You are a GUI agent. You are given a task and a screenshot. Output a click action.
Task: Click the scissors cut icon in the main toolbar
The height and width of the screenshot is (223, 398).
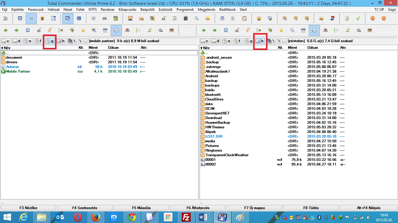click(321, 18)
